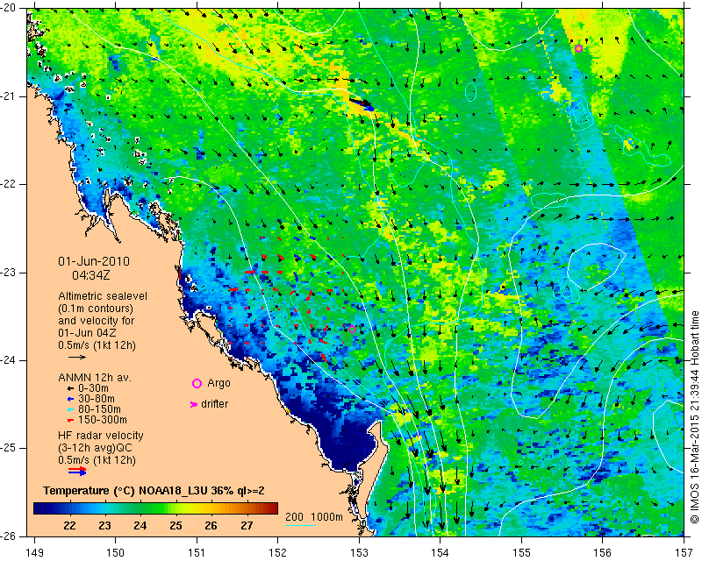Click colorbar tick label '26'

[x=211, y=526]
